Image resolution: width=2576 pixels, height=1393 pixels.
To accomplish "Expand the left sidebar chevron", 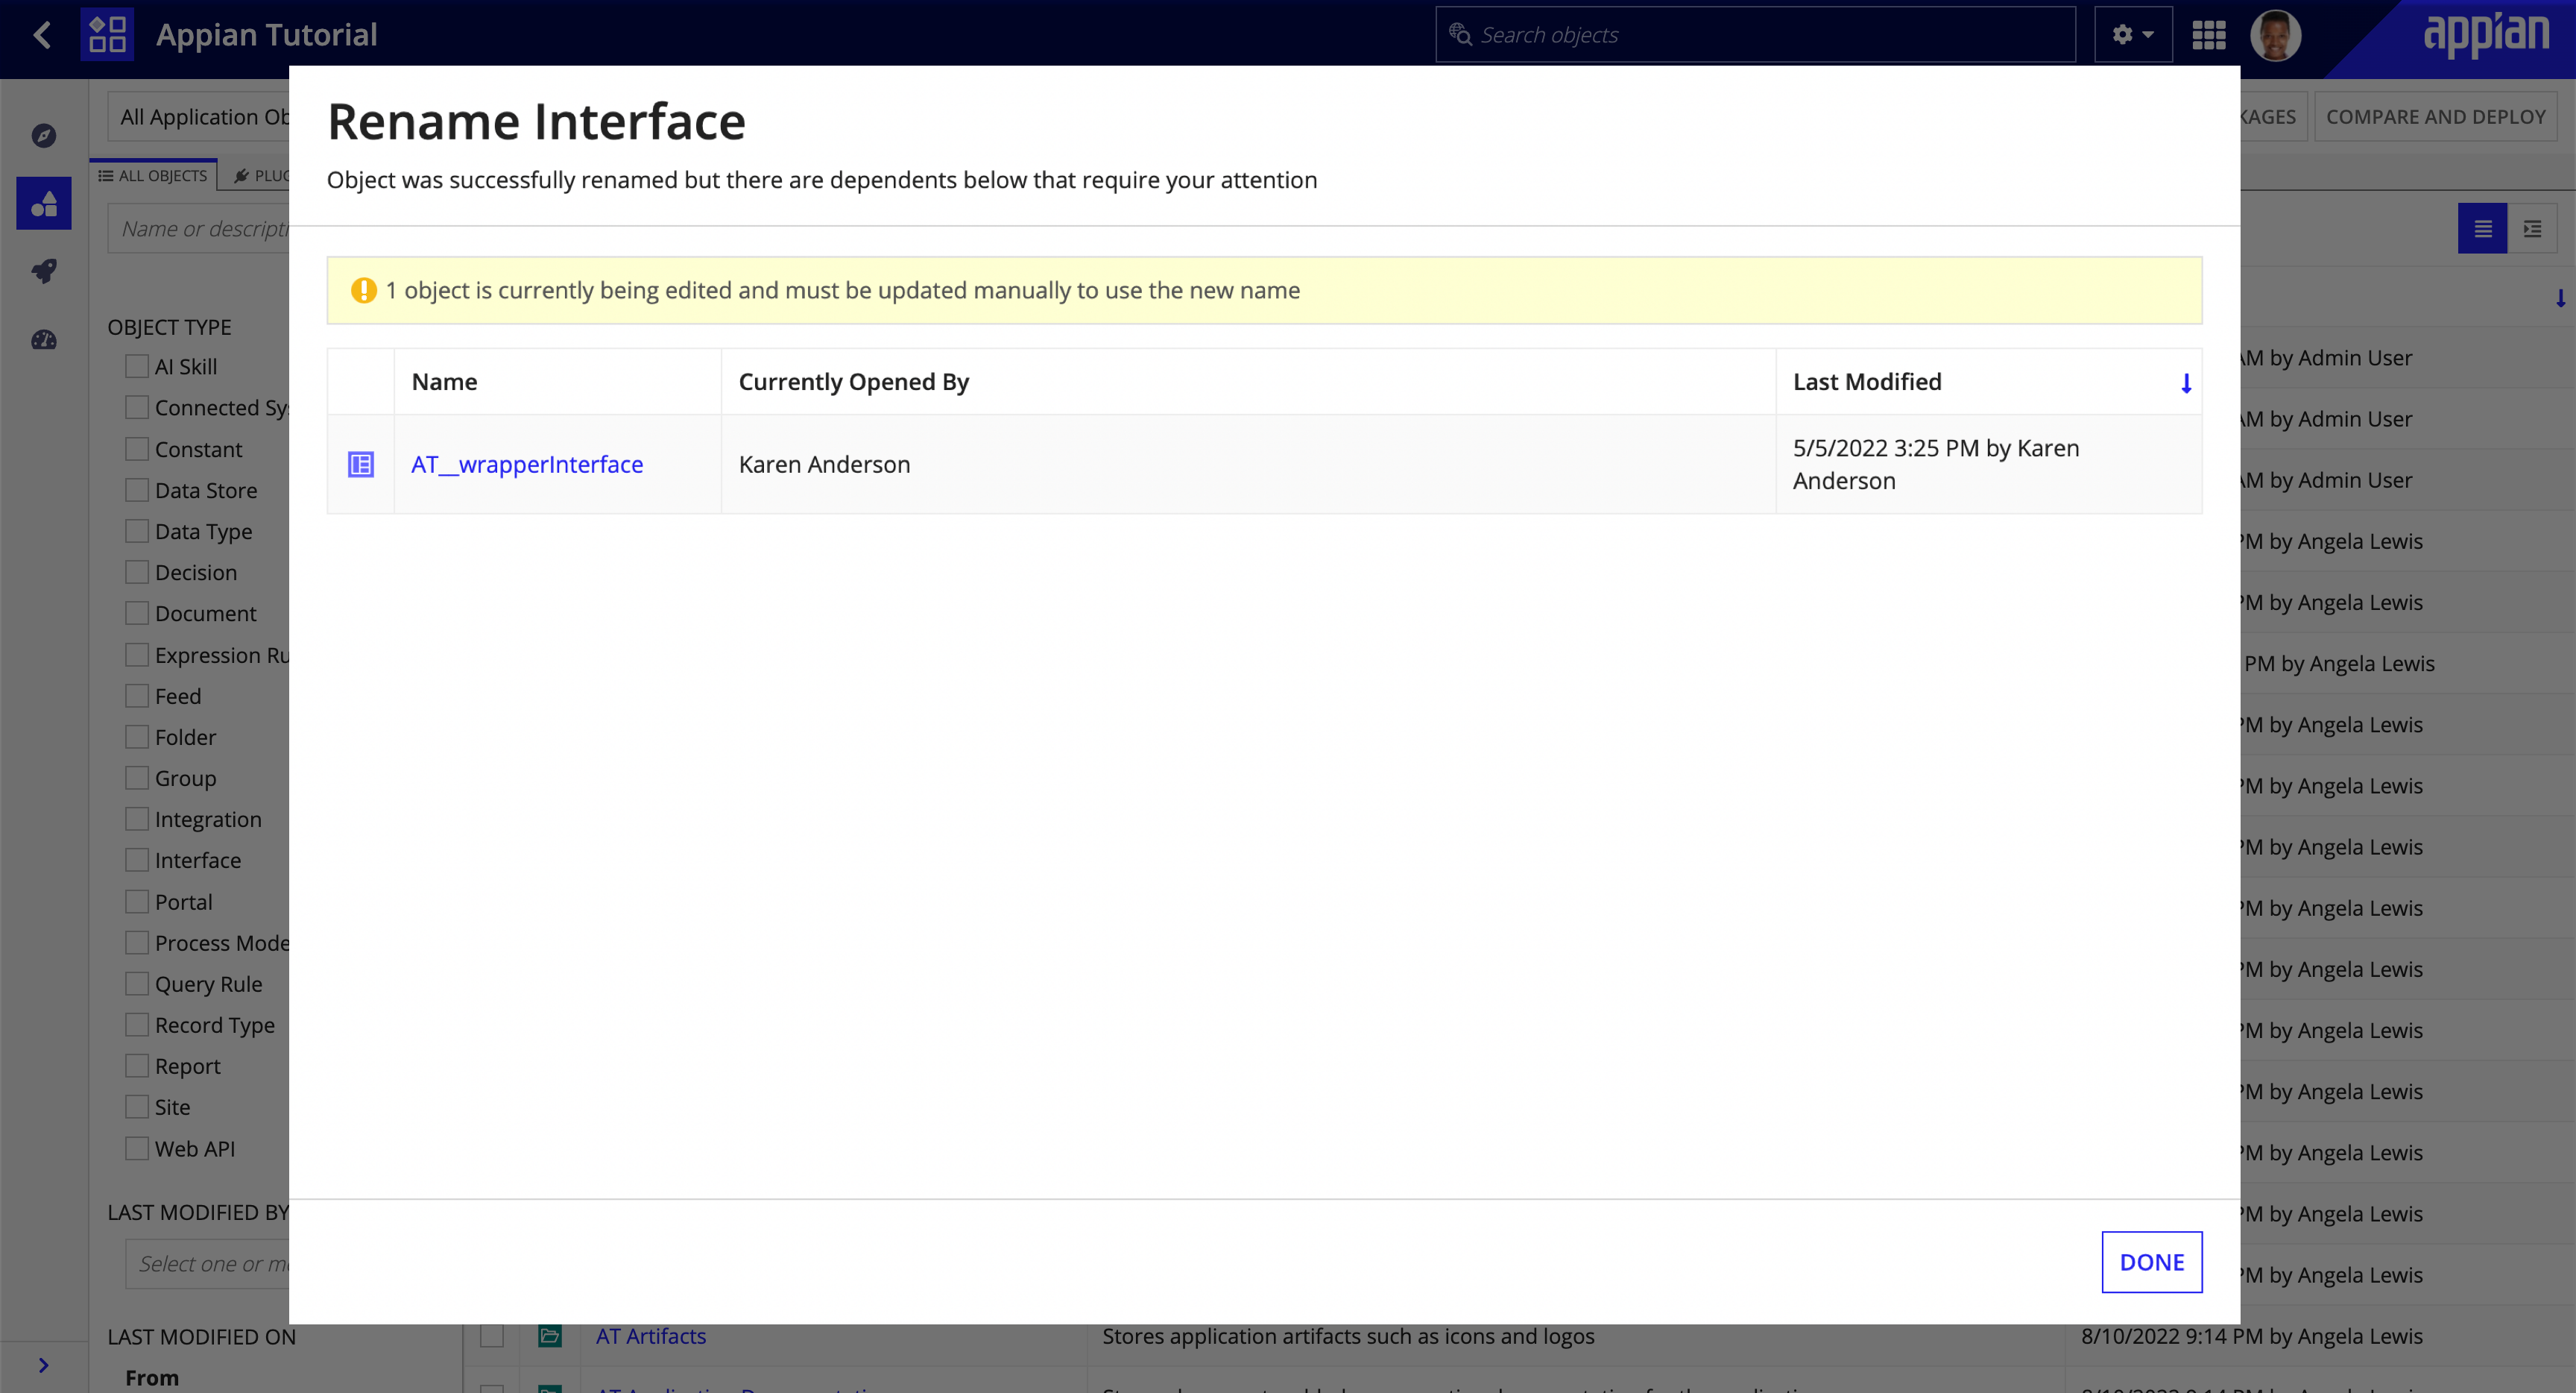I will (43, 1365).
